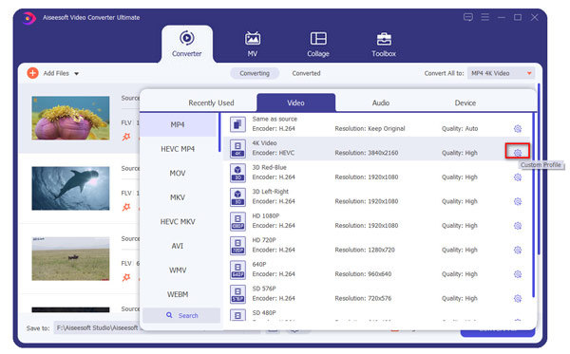
Task: Show the Converted list
Action: [x=306, y=73]
